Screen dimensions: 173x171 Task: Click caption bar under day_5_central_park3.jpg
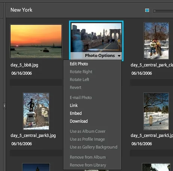click(x=36, y=153)
